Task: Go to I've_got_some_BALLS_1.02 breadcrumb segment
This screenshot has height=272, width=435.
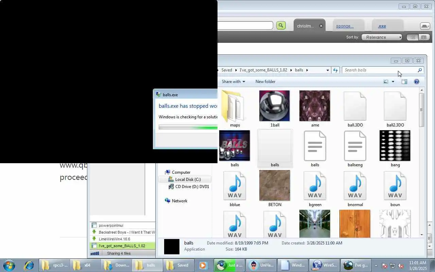Action: 263,70
